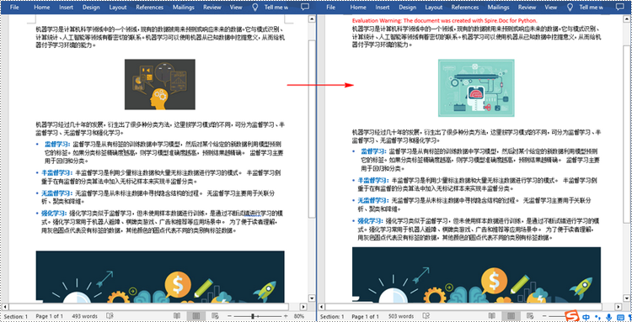Toggle the Chinese/English 中 input mode icon
The image size is (632, 322).
[x=586, y=317]
